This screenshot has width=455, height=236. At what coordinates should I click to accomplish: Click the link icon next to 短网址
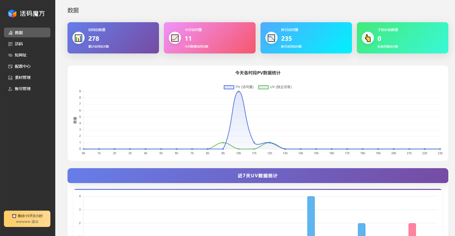[10, 55]
